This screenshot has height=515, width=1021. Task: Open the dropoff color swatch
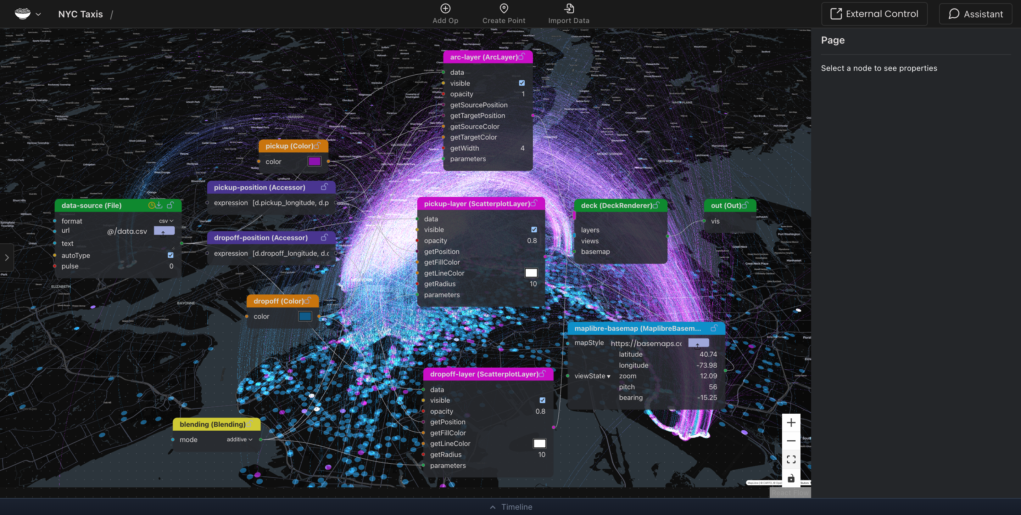coord(305,316)
